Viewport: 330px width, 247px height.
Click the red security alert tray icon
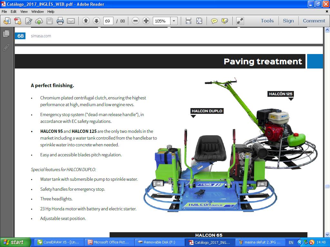click(312, 242)
